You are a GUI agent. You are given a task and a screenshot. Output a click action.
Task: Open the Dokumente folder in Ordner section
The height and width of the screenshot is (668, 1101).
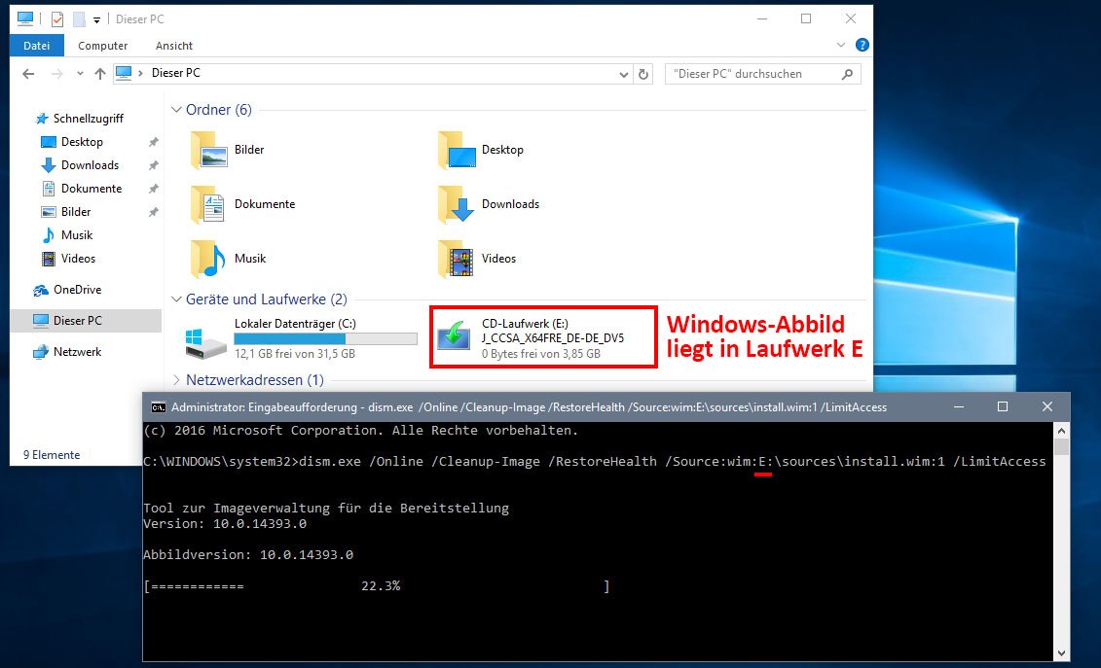click(208, 205)
